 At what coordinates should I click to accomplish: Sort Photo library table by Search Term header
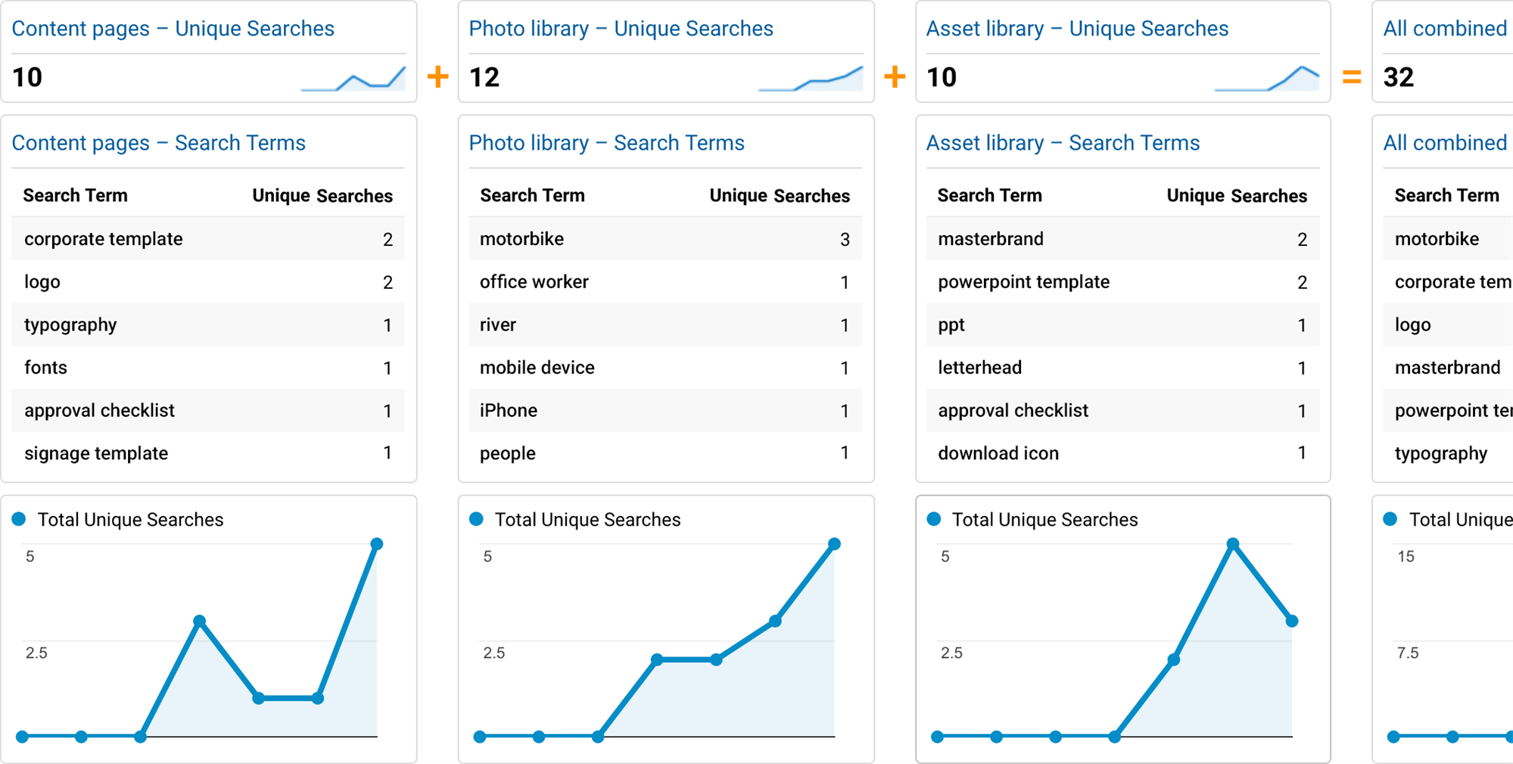[532, 196]
